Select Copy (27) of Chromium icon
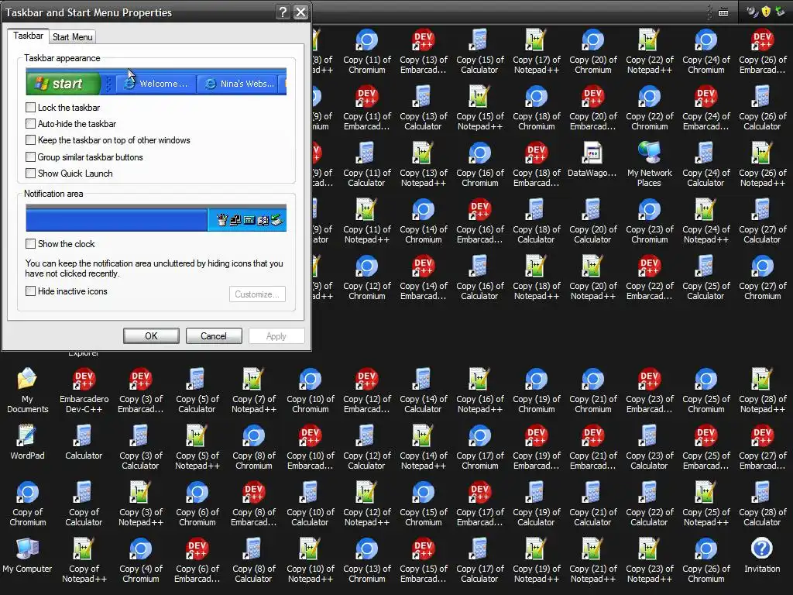This screenshot has width=793, height=595. coord(762,278)
